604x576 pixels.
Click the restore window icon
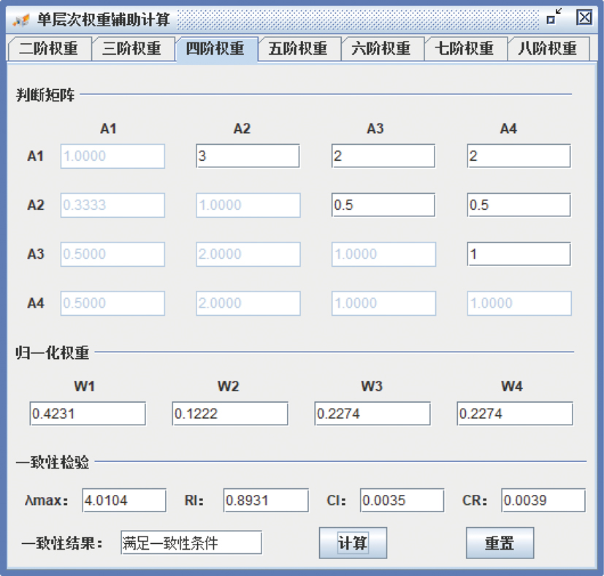pyautogui.click(x=554, y=17)
